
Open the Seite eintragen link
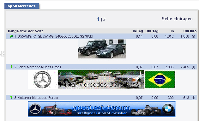pyautogui.click(x=177, y=19)
